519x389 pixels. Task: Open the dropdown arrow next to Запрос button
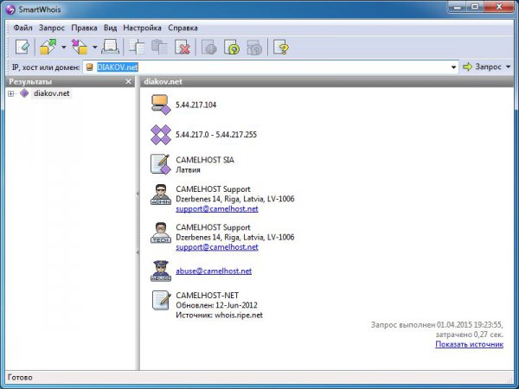509,67
